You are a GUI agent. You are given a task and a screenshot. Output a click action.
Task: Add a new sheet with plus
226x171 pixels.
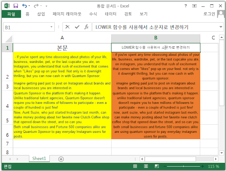point(61,159)
